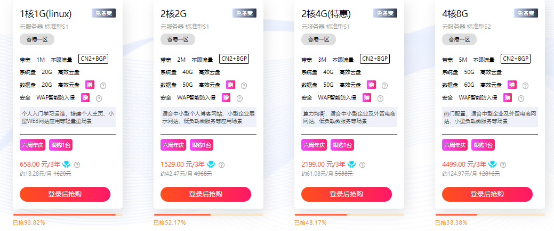Click help icon next to 4核8G data disk
Image resolution: width=554 pixels, height=231 pixels.
tap(525, 85)
